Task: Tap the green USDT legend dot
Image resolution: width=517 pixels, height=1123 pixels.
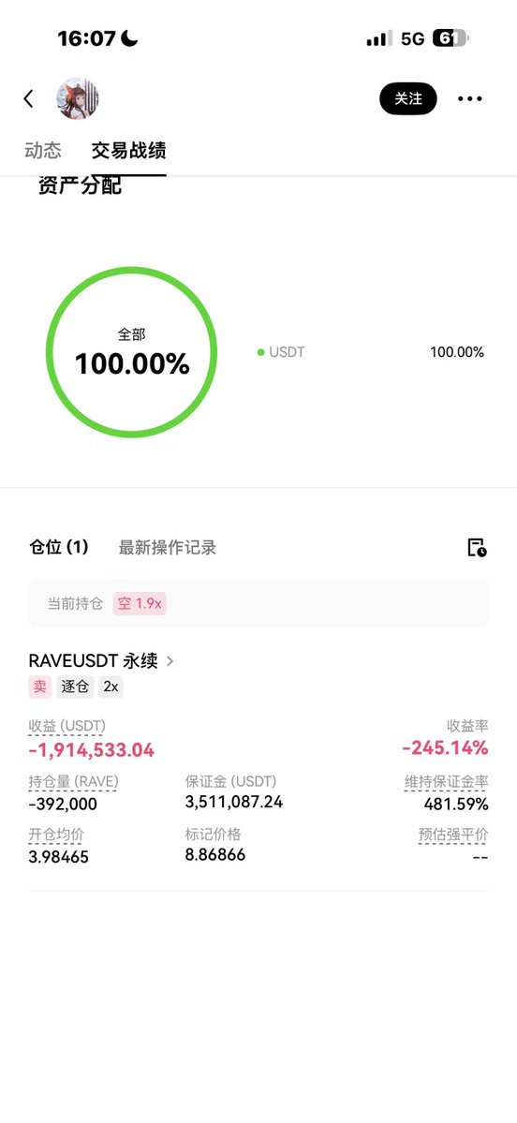Action: 260,352
